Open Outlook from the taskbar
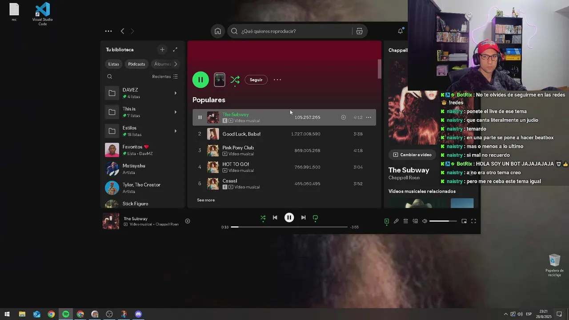 (36, 314)
